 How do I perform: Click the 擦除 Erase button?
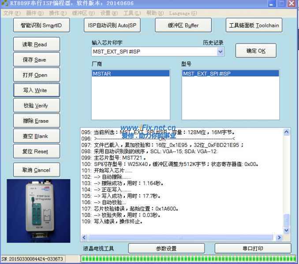(36, 121)
